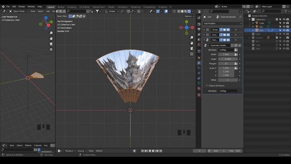Expand the first Screw modifier panel
The image size is (291, 164).
tap(204, 30)
